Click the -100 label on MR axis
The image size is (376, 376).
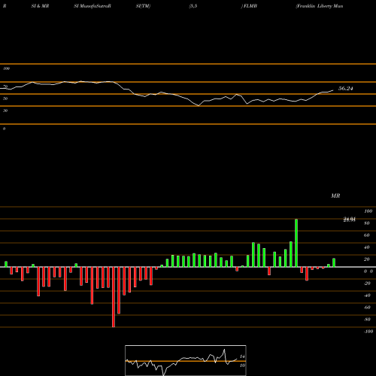tap(368, 332)
